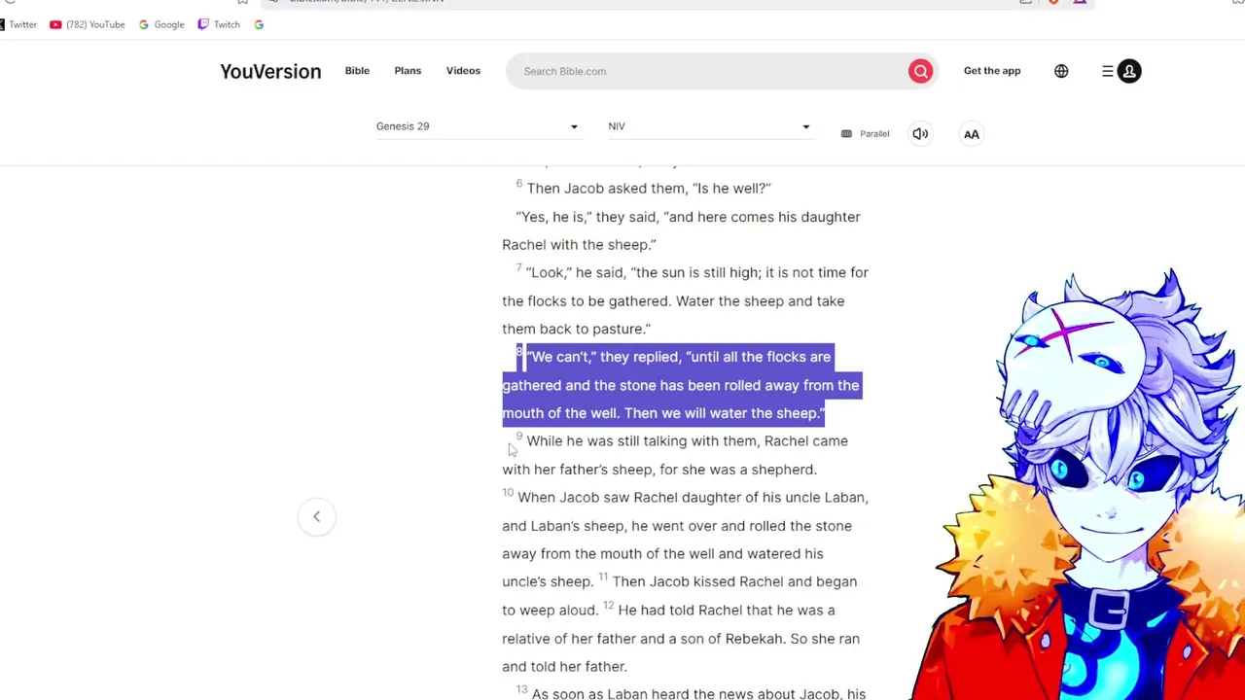This screenshot has height=700, width=1245.
Task: Click the YouVersion logo
Action: 270,71
